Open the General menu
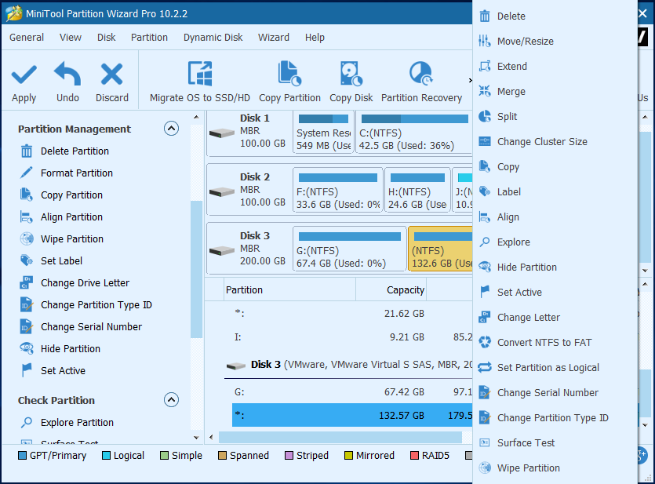 tap(27, 37)
